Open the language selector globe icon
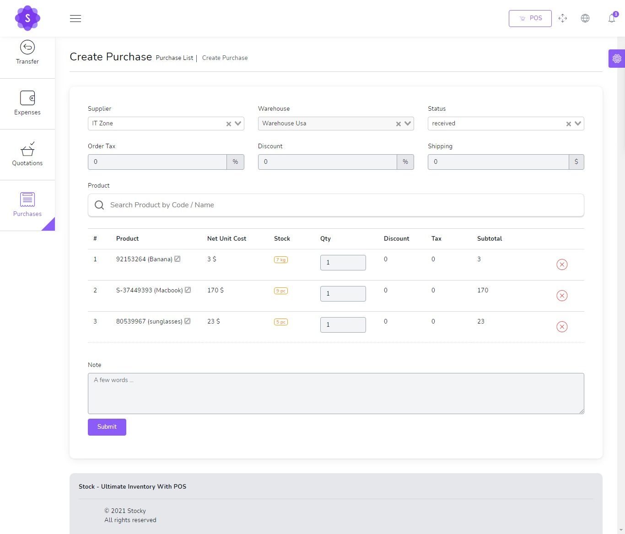 [585, 18]
